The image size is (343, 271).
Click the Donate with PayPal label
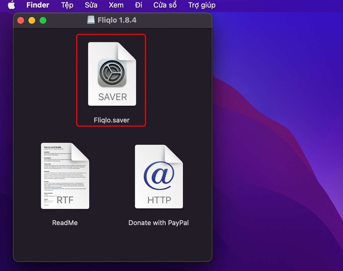click(158, 223)
